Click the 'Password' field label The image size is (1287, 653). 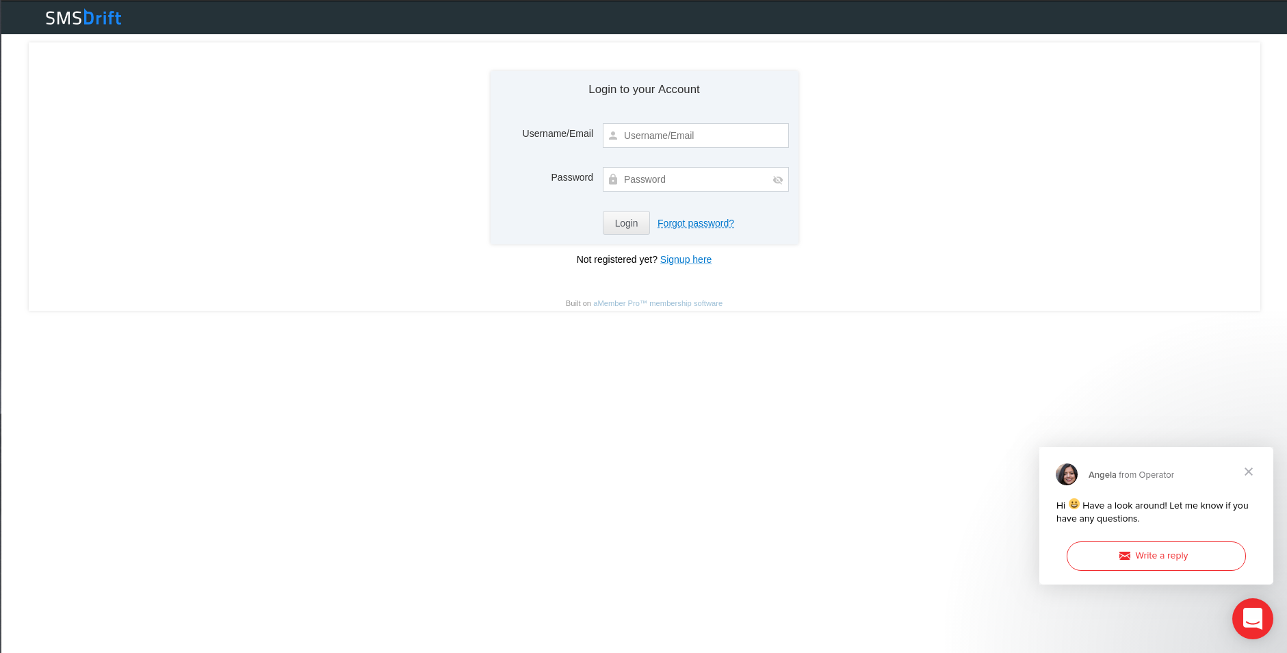pyautogui.click(x=572, y=177)
